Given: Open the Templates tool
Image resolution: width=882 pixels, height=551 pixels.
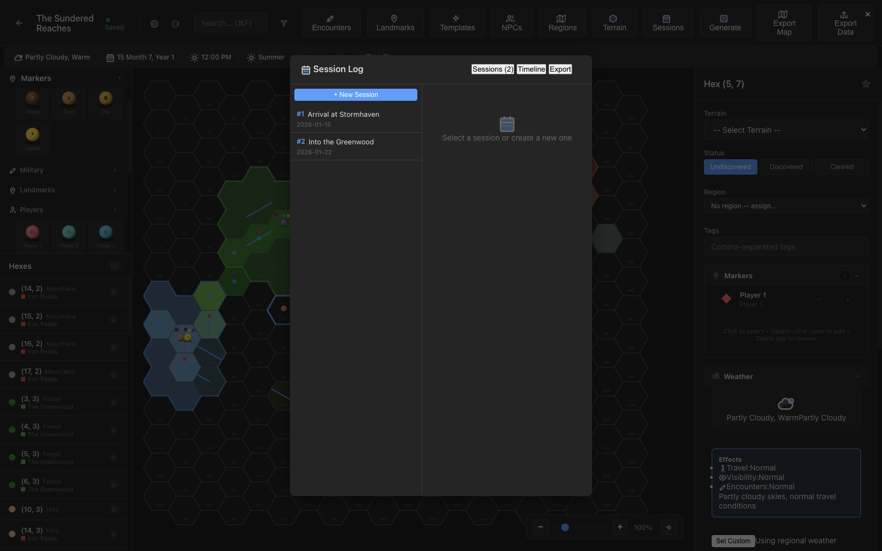Looking at the screenshot, I should [x=458, y=23].
